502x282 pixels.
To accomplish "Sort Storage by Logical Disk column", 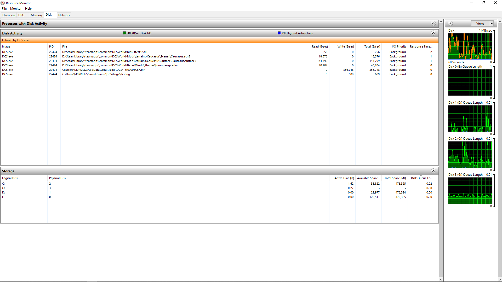I will [24, 178].
